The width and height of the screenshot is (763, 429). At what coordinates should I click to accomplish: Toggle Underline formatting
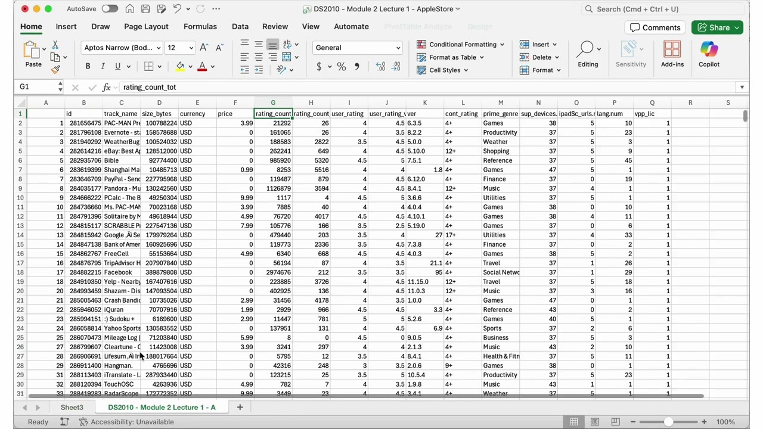tap(117, 66)
